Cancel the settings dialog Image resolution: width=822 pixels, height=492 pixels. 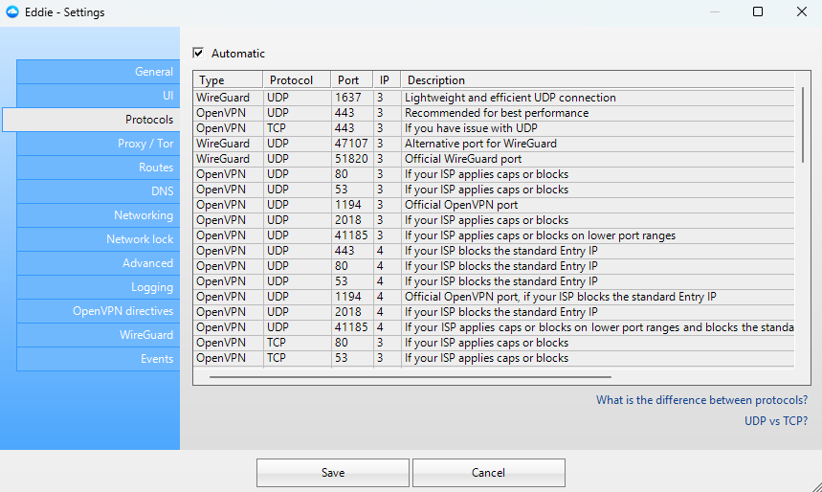489,473
